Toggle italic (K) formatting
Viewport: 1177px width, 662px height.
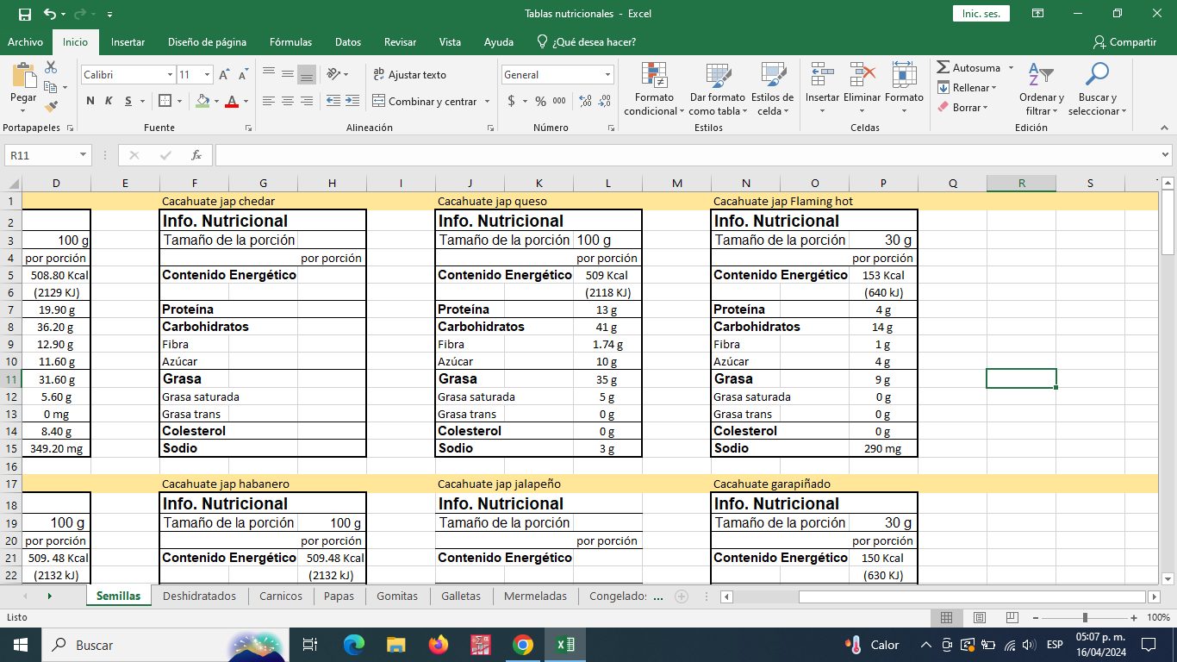tap(109, 101)
